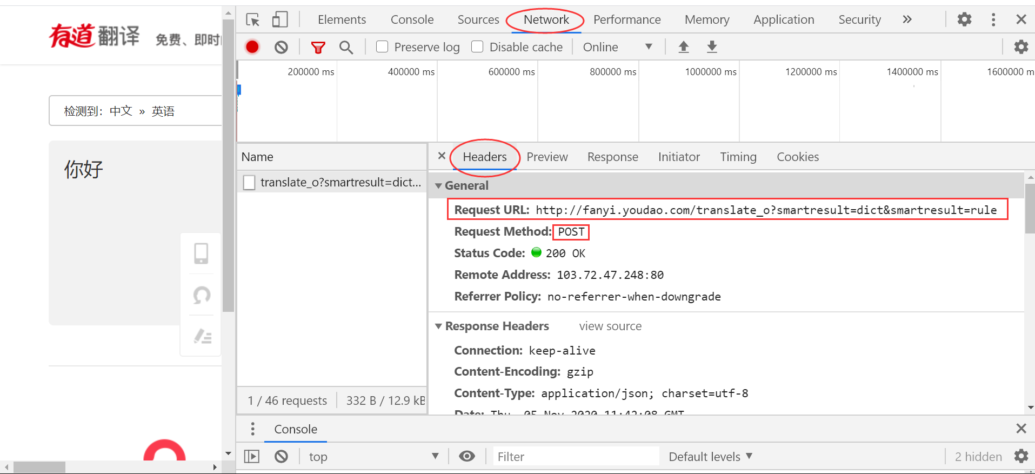The image size is (1035, 474).
Task: Show more DevTools tabs via double chevron
Action: pos(907,20)
